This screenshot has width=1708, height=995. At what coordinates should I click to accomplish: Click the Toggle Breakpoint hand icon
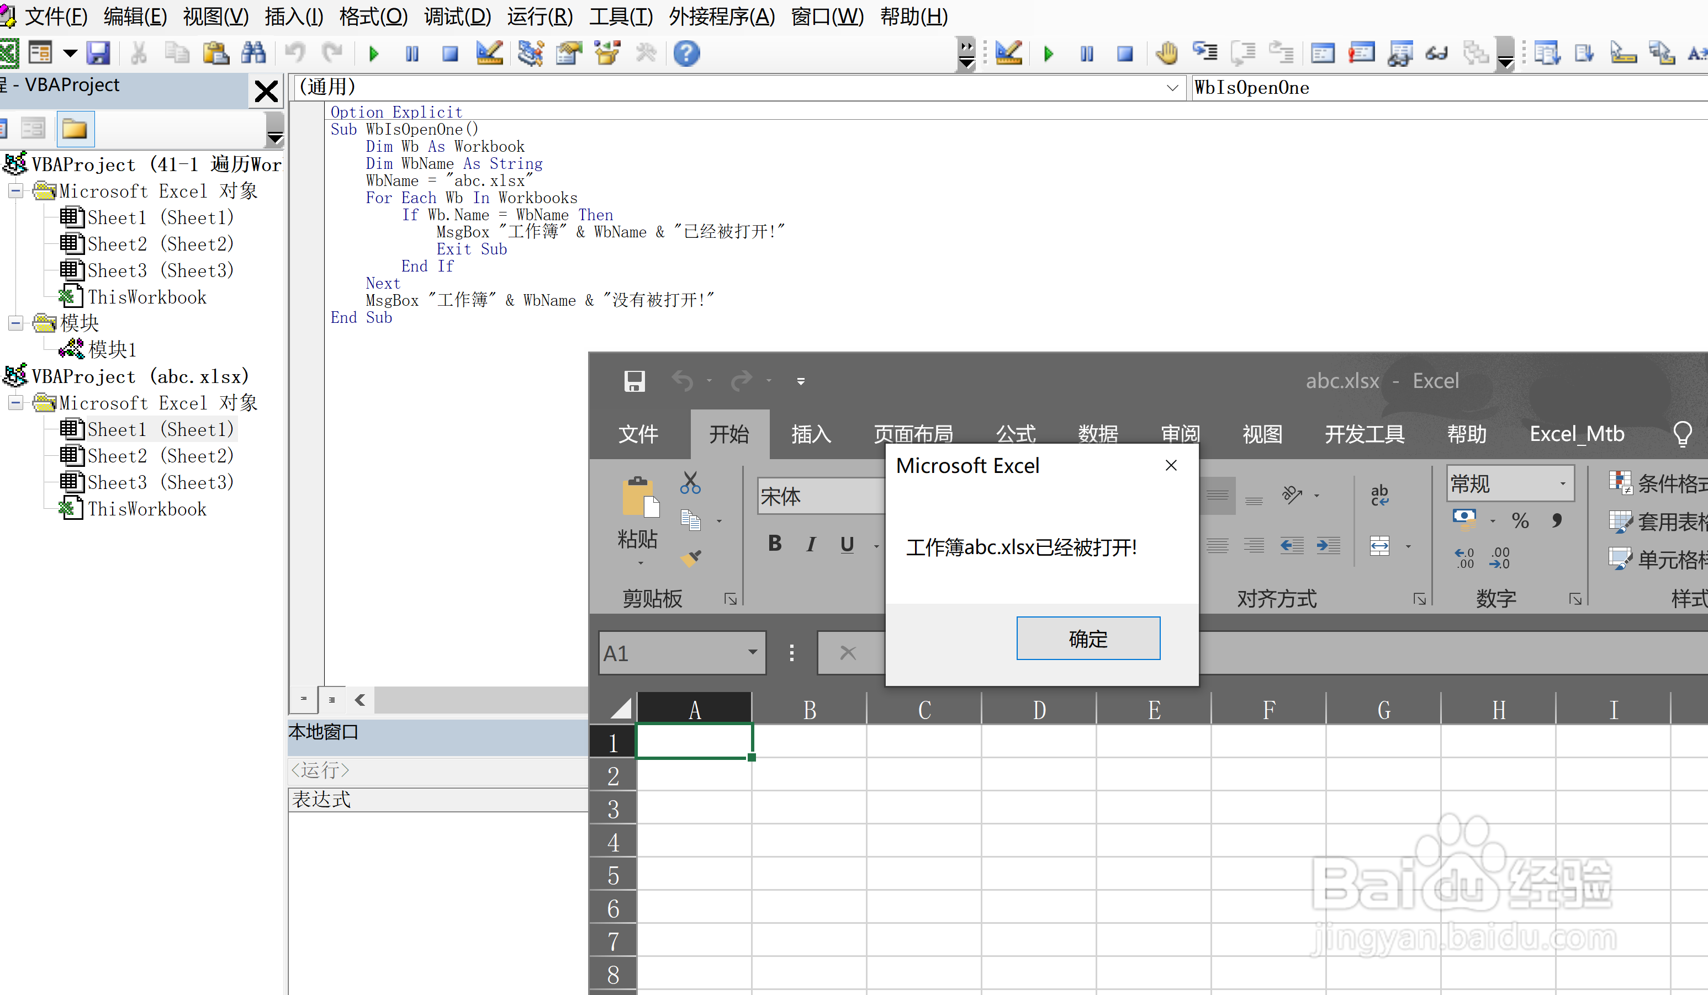click(1166, 54)
